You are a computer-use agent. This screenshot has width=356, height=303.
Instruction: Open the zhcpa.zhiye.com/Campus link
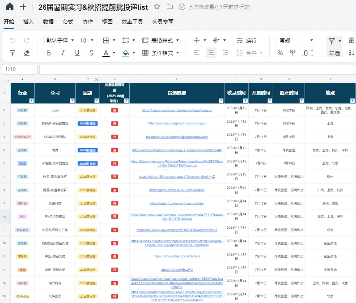tap(177, 256)
